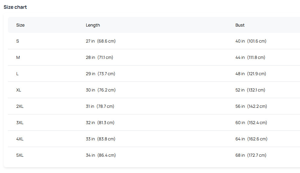
Task: Click the 68 in (172.7 cm) bust value
Action: pyautogui.click(x=251, y=155)
